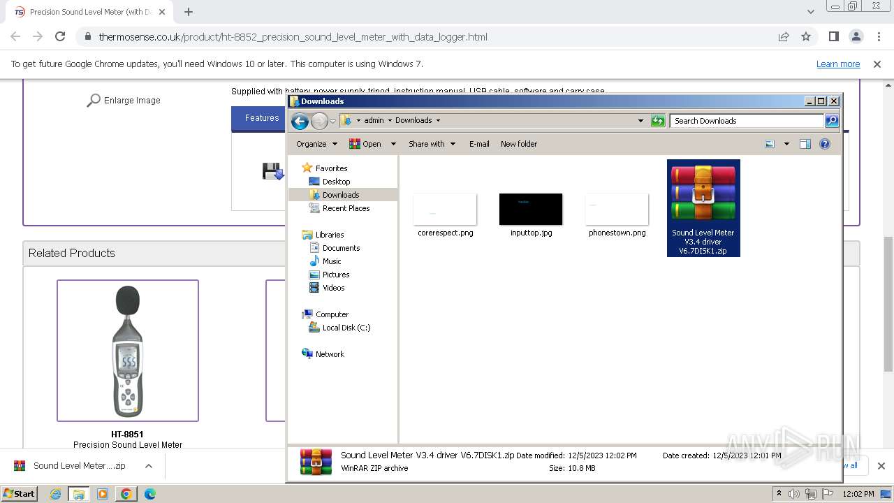The width and height of the screenshot is (894, 503).
Task: Click the Chrome reload button
Action: click(x=60, y=36)
